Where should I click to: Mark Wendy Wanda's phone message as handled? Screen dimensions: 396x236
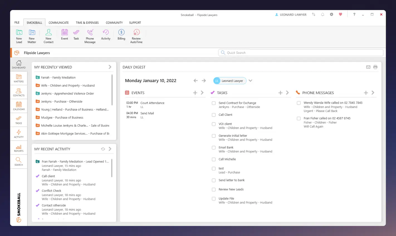click(x=299, y=103)
